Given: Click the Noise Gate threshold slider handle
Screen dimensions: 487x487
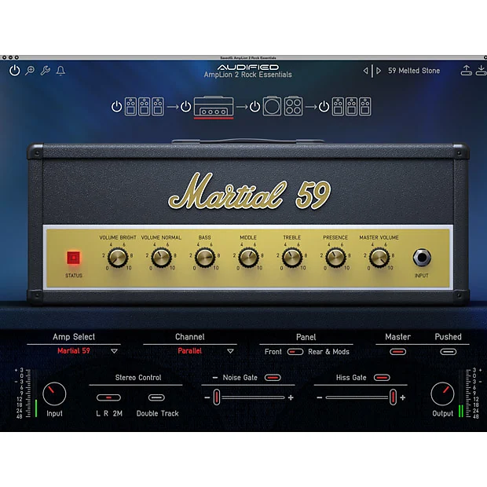Looking at the screenshot, I should [218, 397].
